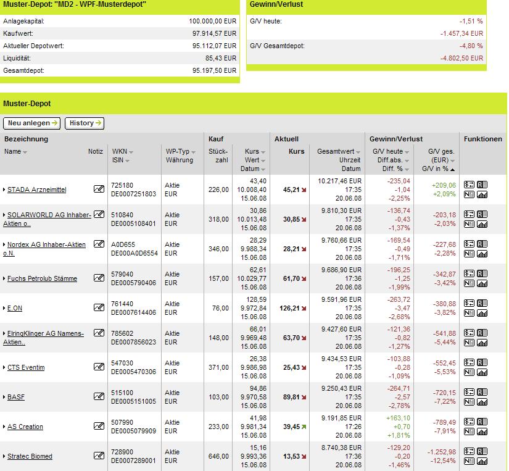Open the Fuchs Petrolub Stämme link

(x=42, y=278)
